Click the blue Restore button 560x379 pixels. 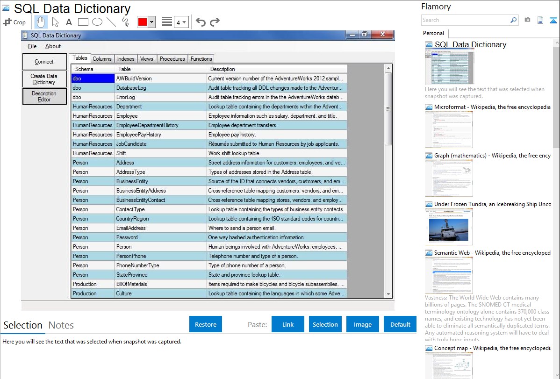click(x=206, y=324)
